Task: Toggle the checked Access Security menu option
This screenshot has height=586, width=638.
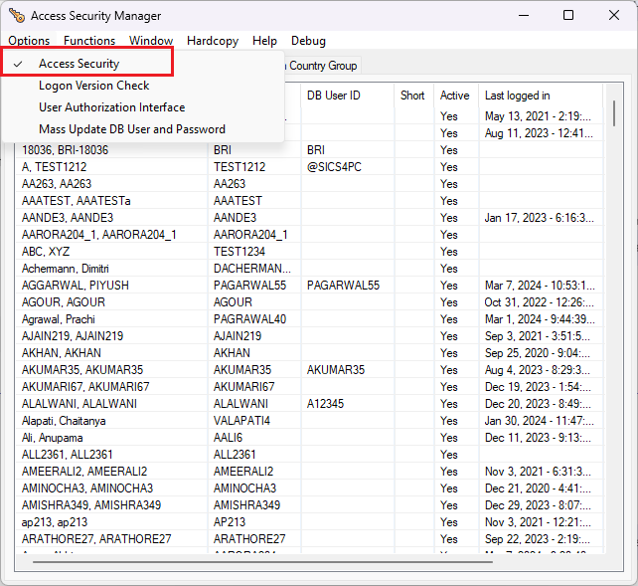Action: [x=80, y=64]
